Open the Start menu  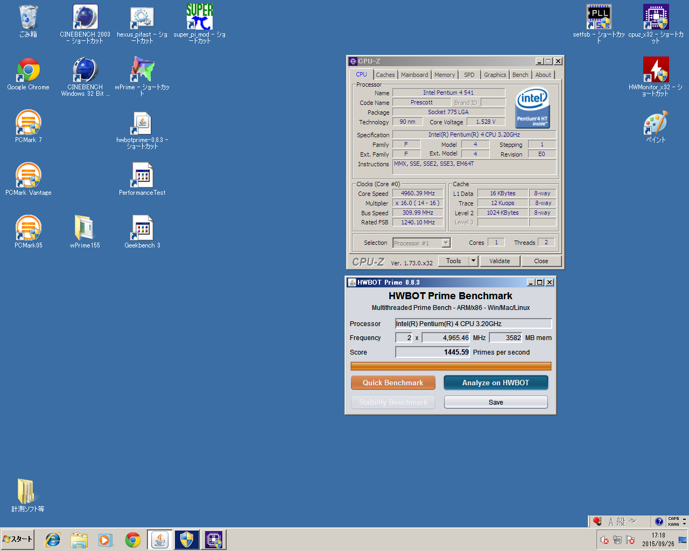(17, 540)
